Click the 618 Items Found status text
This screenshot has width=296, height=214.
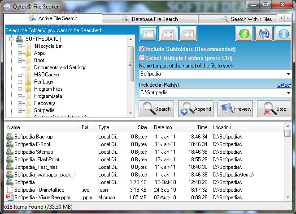(x=39, y=207)
